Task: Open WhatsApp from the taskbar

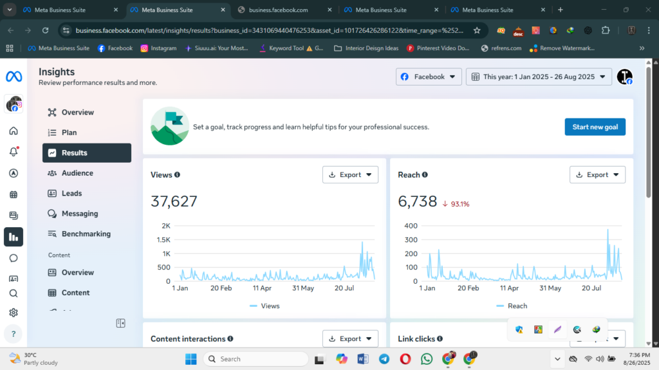Action: click(427, 359)
